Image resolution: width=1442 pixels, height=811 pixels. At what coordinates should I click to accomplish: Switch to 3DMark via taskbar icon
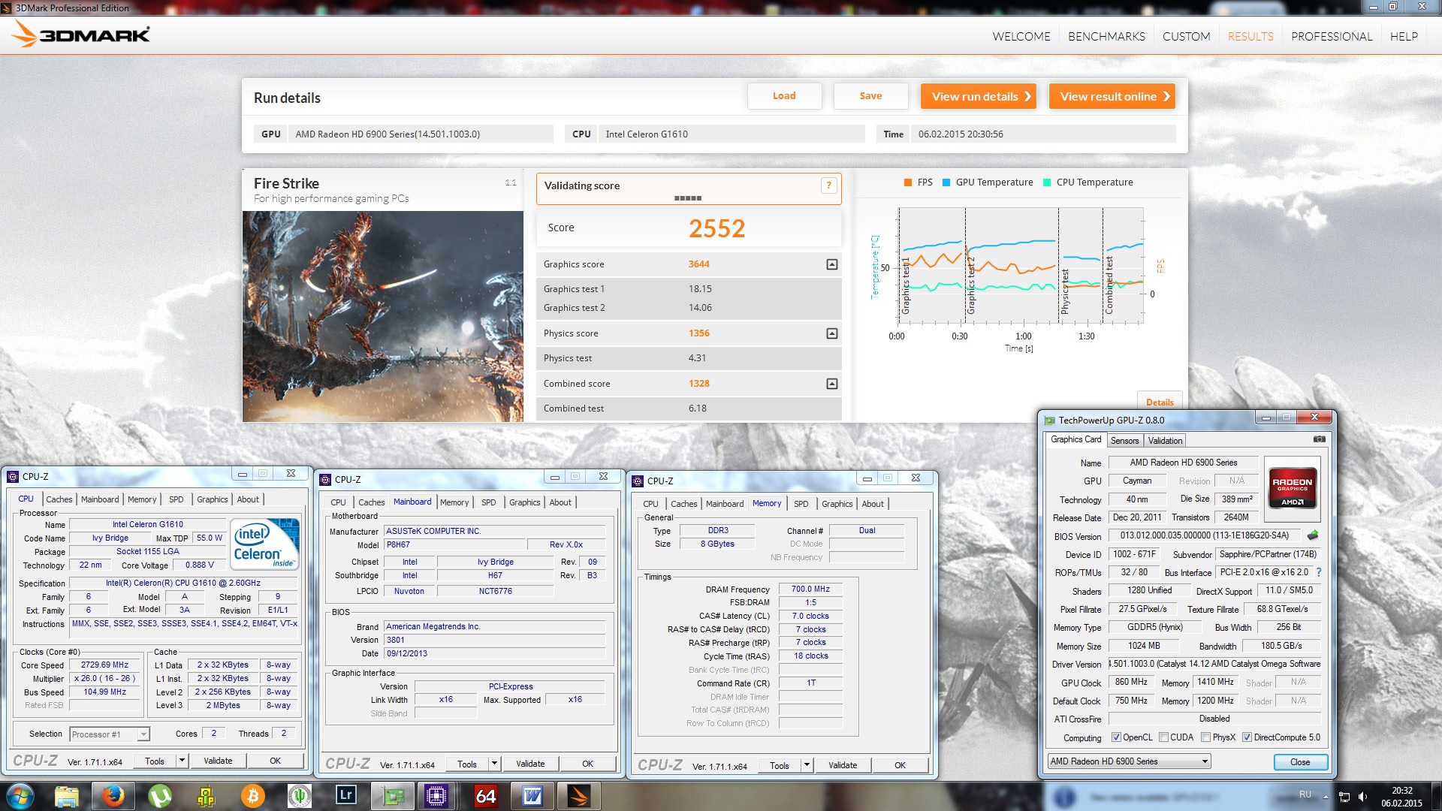pyautogui.click(x=579, y=796)
